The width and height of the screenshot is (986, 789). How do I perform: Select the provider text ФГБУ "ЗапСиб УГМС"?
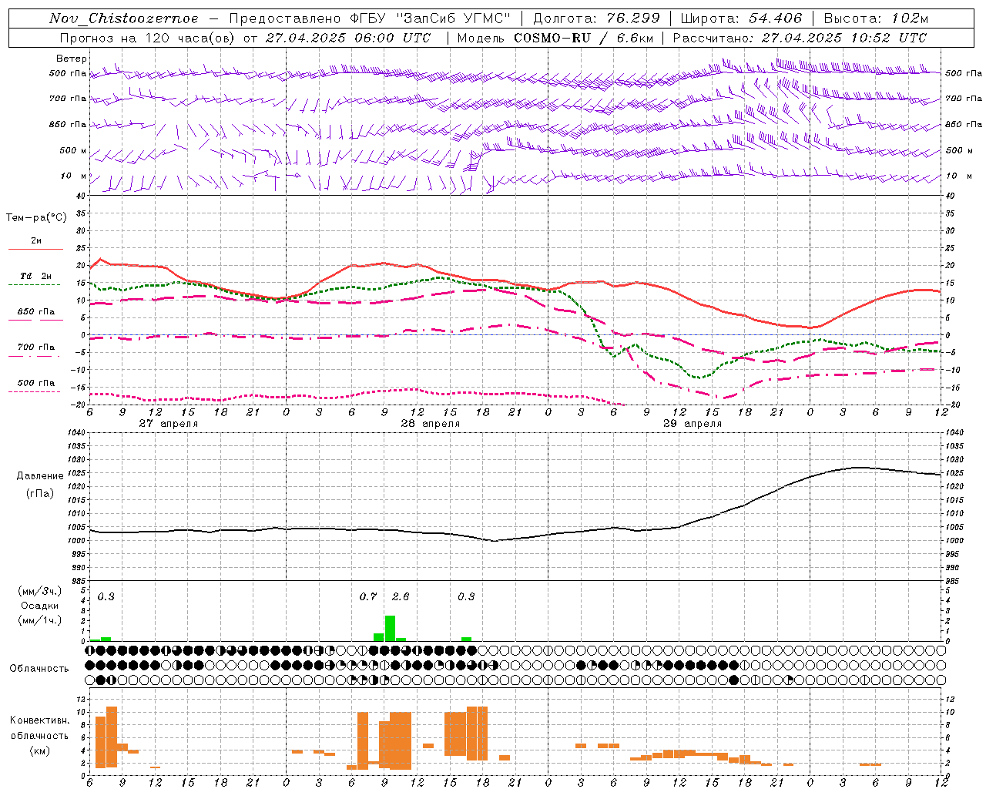(430, 18)
